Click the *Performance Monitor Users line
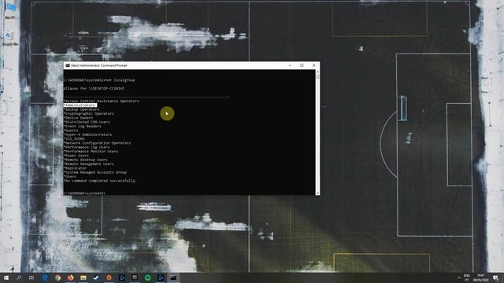 (x=91, y=151)
